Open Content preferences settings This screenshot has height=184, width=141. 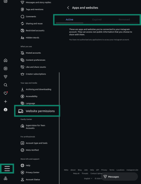click(33, 60)
